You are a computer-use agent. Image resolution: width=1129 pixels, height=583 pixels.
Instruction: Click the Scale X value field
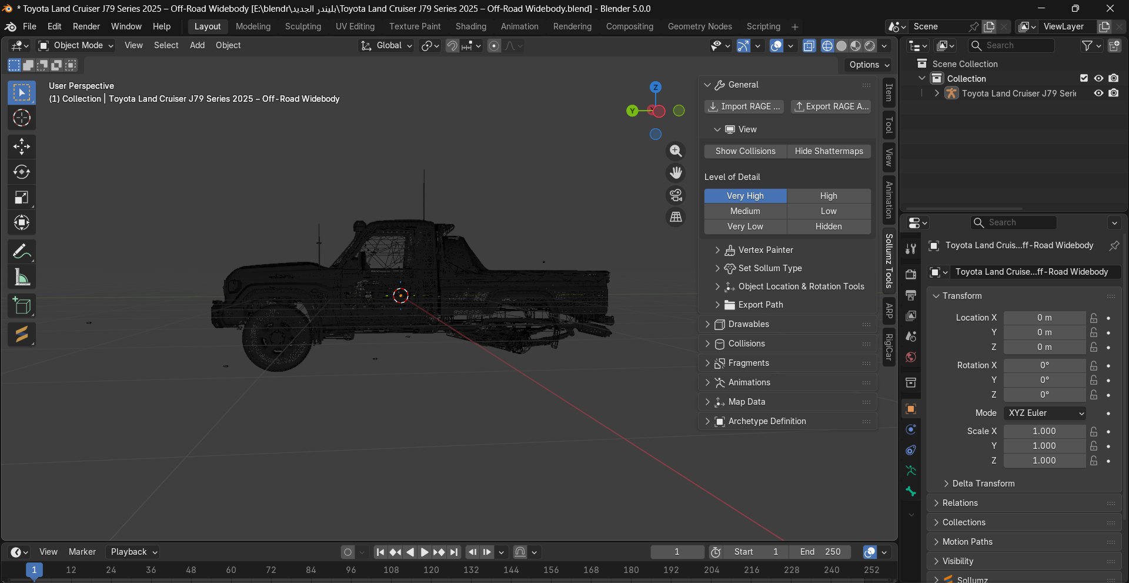[1045, 431]
